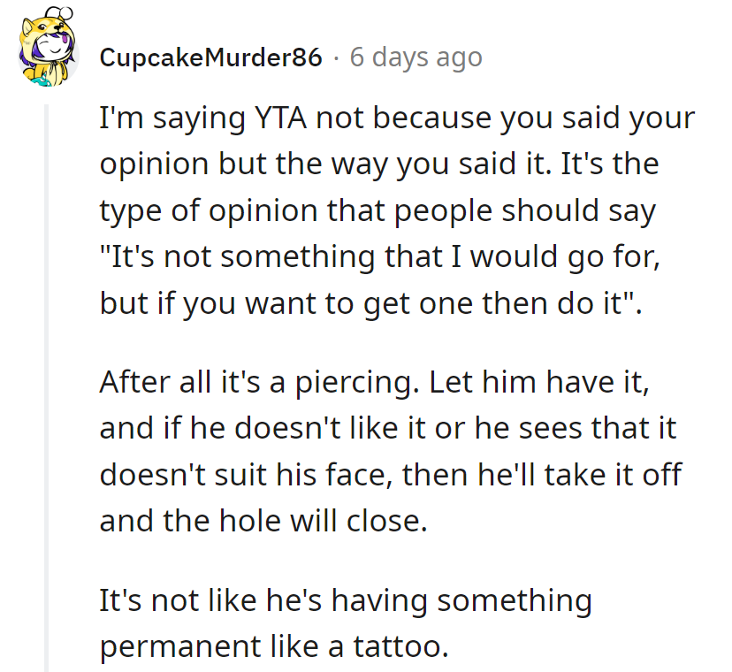Open the CupcakeMurder86 profile link
732x672 pixels.
[210, 58]
